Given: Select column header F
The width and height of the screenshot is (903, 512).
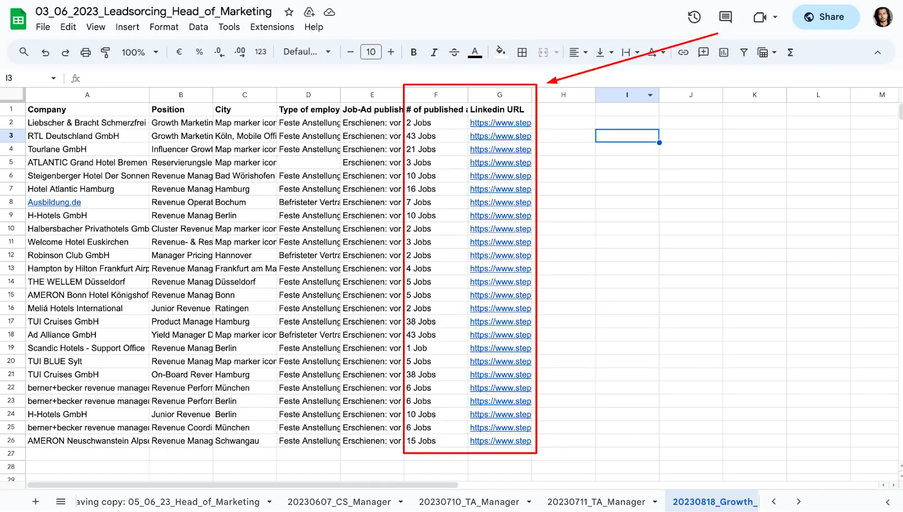Looking at the screenshot, I should pos(436,95).
